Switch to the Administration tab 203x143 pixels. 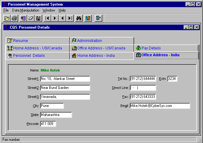(89, 41)
